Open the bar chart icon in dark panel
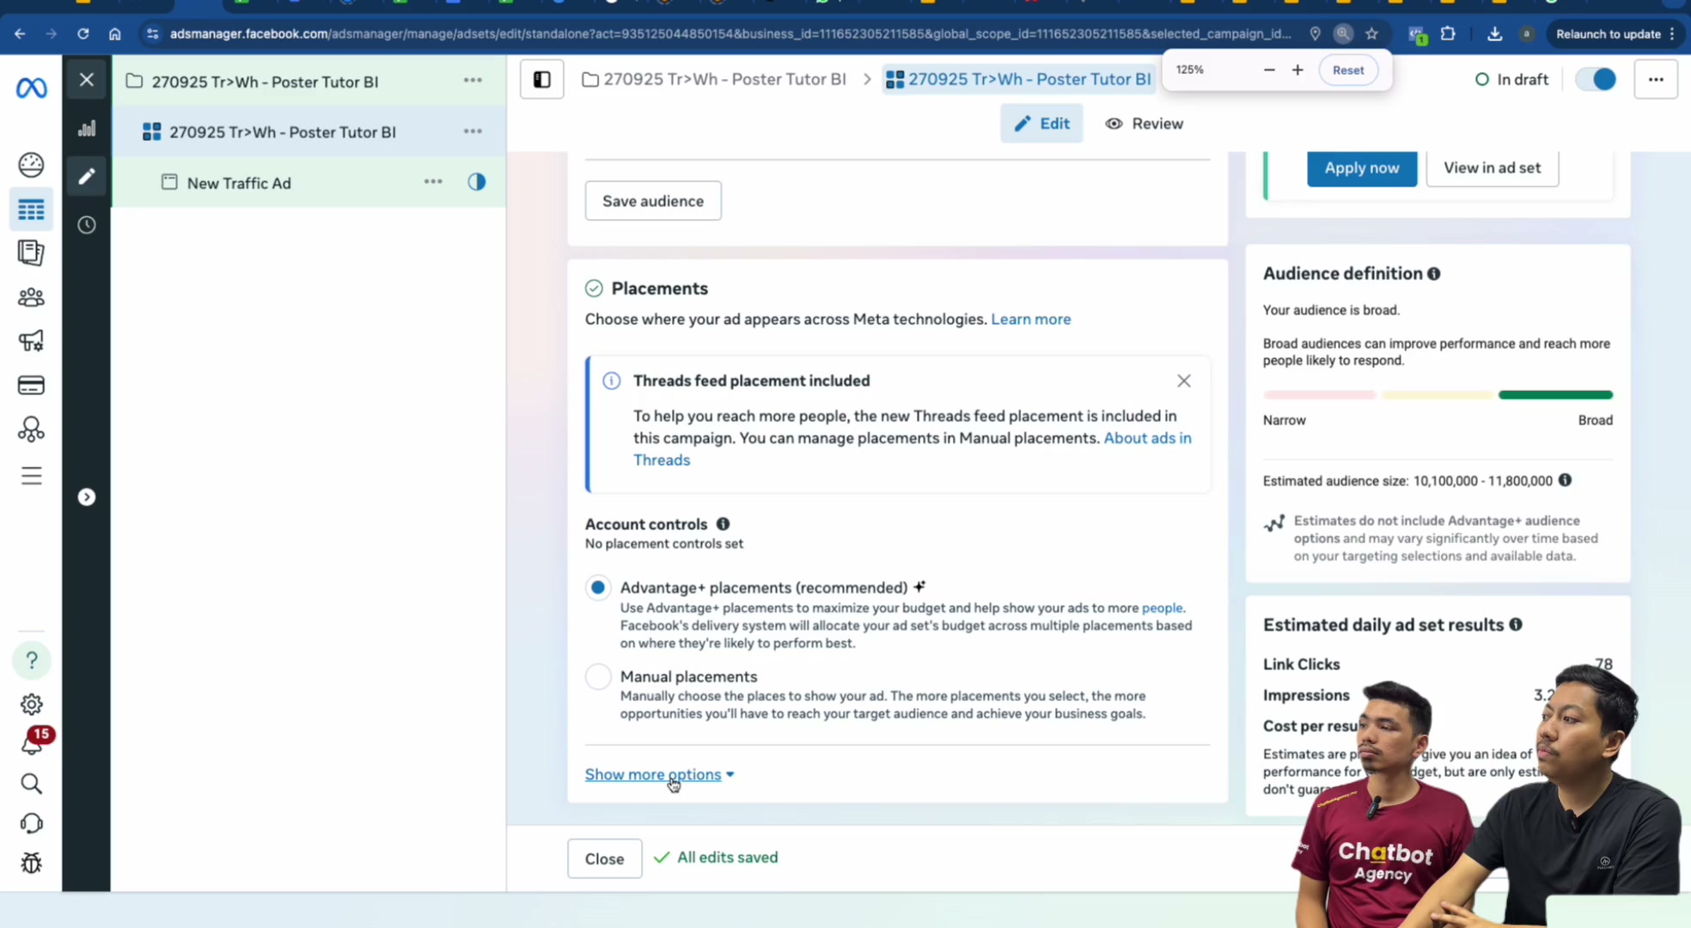The width and height of the screenshot is (1691, 928). (87, 129)
